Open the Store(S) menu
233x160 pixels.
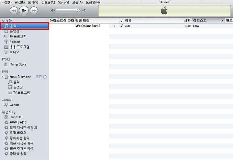tap(63, 2)
